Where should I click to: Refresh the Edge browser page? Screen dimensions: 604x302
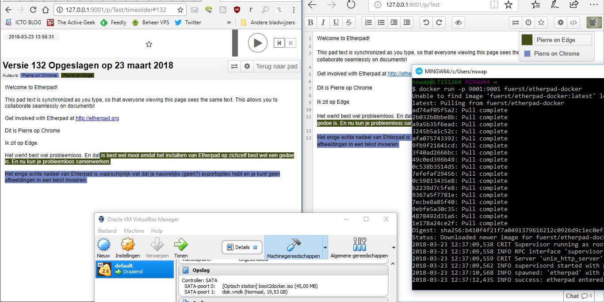click(351, 4)
